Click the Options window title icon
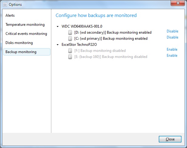Screen dimensions: 187x148 pyautogui.click(x=5, y=5)
